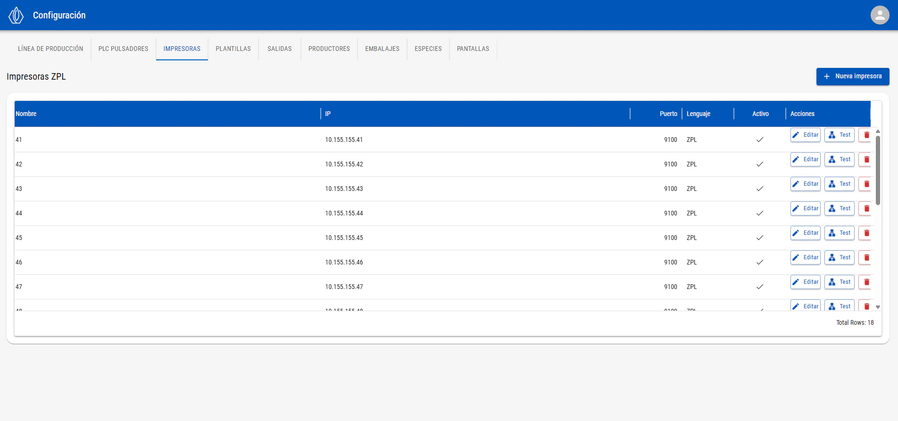
Task: Open the Pantallas tab
Action: click(x=473, y=49)
